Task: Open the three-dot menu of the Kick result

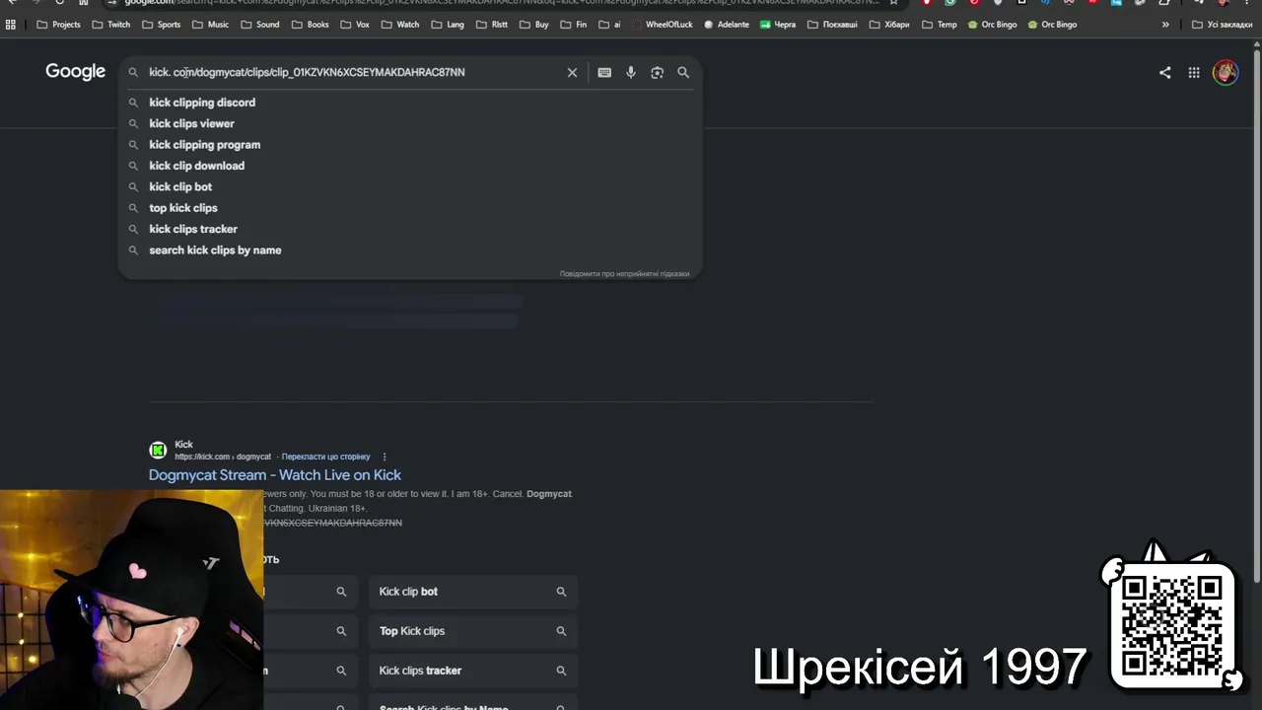Action: (385, 457)
